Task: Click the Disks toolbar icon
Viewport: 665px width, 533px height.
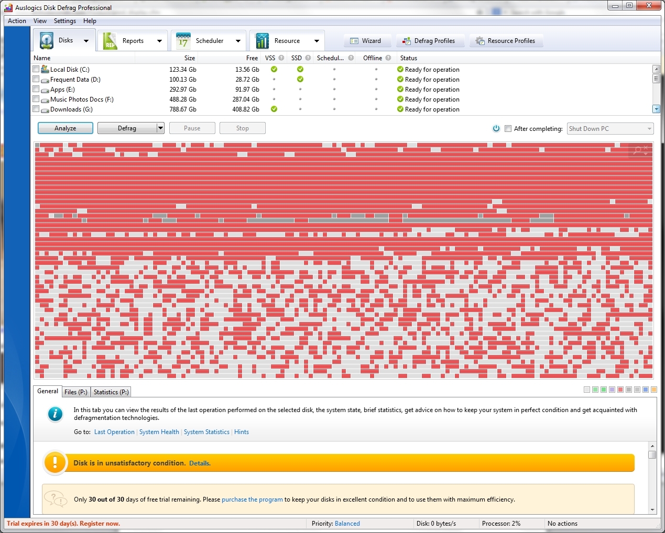Action: point(47,40)
